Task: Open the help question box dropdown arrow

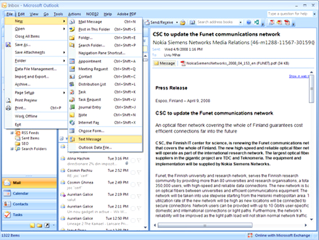Action: point(314,14)
